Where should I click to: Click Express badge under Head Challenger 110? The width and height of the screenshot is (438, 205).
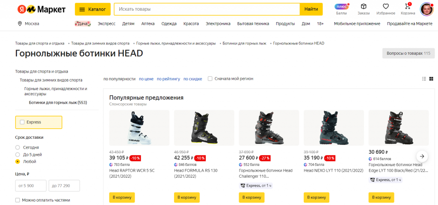click(x=256, y=186)
